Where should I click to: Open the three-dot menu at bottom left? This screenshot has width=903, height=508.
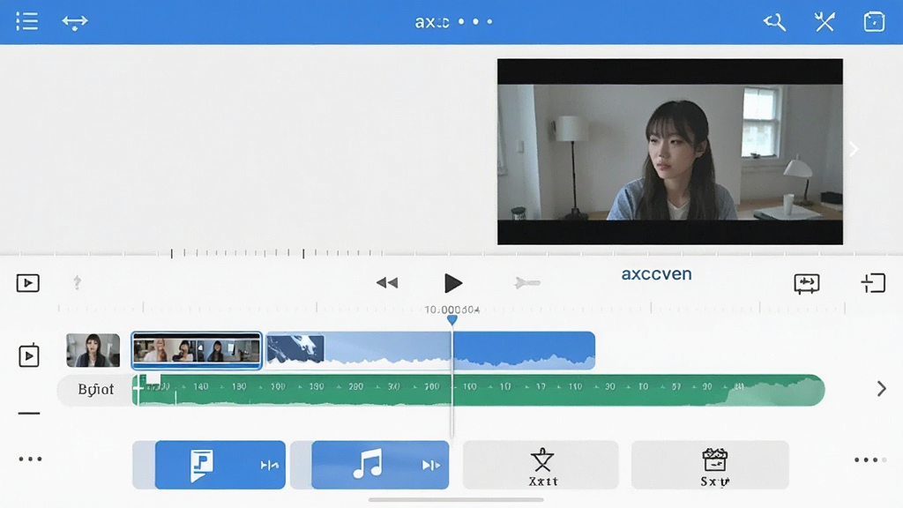(x=30, y=459)
